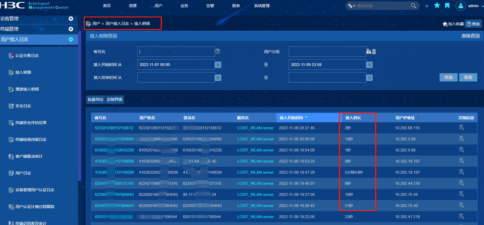Image resolution: width=484 pixels, height=225 pixels.
Task: Open the 业务 top menu
Action: [x=184, y=6]
